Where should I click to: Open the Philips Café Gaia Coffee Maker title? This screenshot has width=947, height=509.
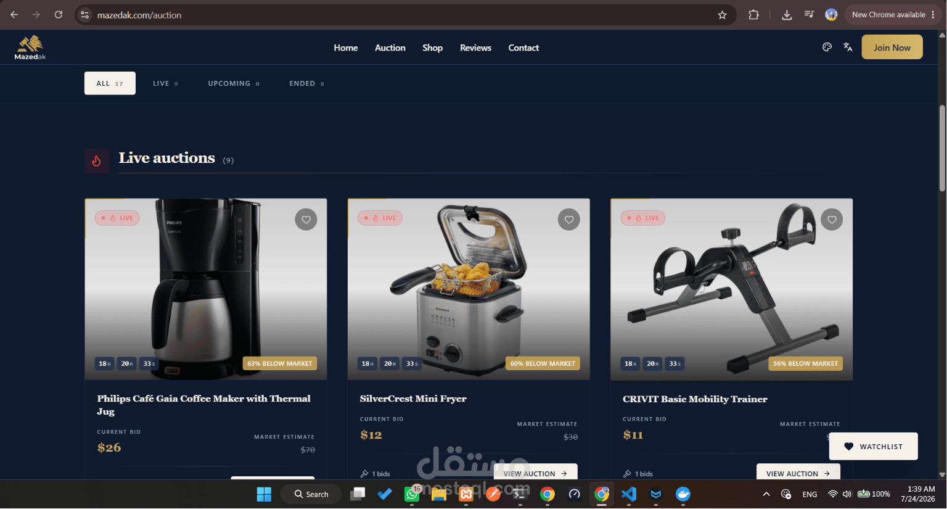coord(204,405)
